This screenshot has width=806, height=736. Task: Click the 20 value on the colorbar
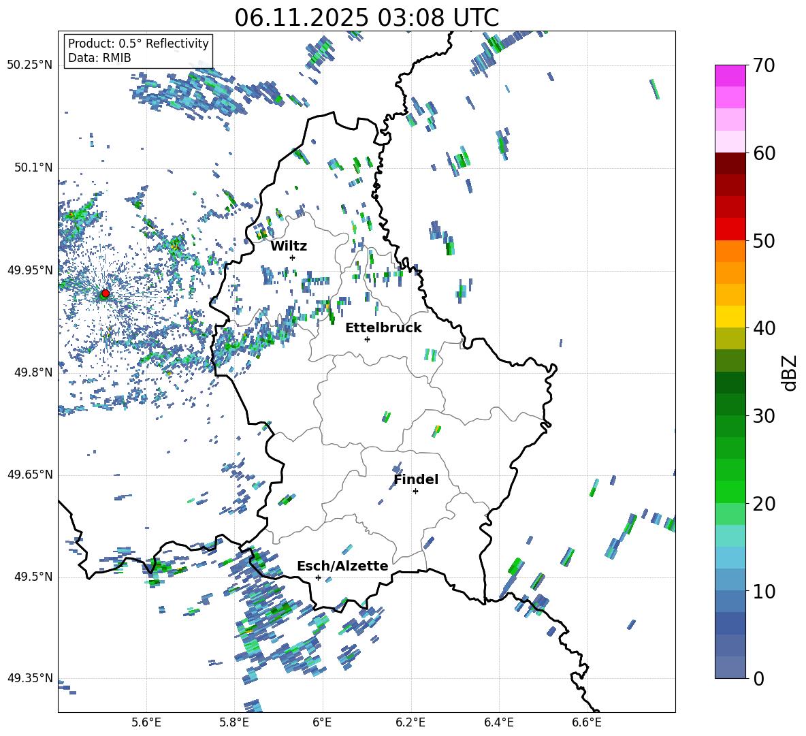point(764,503)
